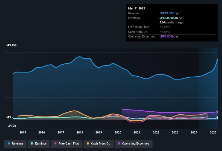The height and width of the screenshot is (151, 222).
Task: Click the Operating Expenses endpoint marker
Action: click(217, 112)
